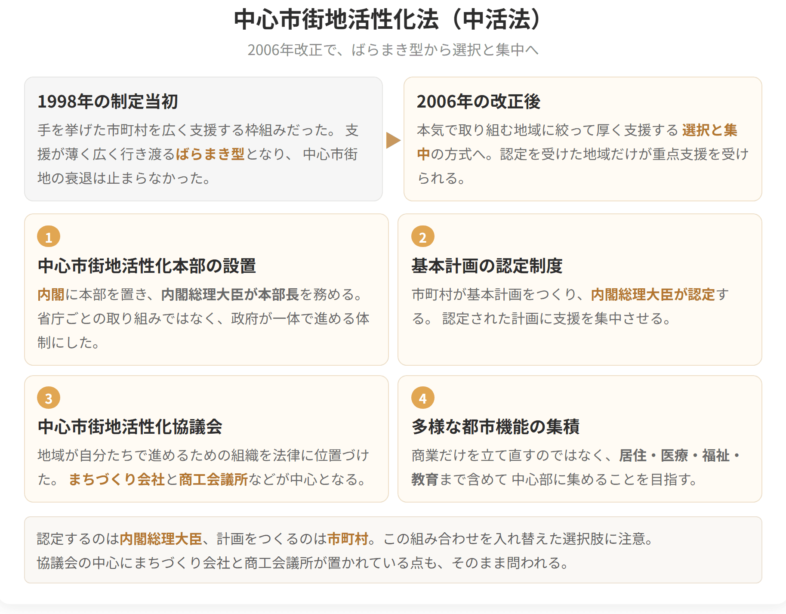Click the heading 1998年の制定当初

(x=108, y=102)
